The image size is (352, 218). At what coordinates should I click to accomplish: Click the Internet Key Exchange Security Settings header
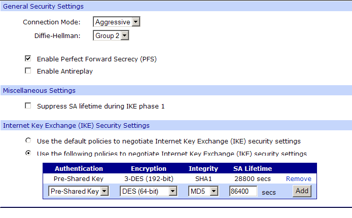coord(76,125)
